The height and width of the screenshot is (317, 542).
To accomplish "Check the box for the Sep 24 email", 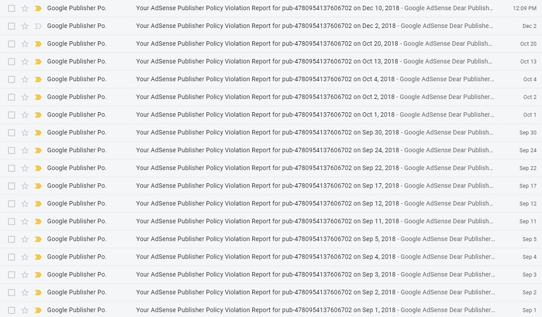I will tap(11, 150).
